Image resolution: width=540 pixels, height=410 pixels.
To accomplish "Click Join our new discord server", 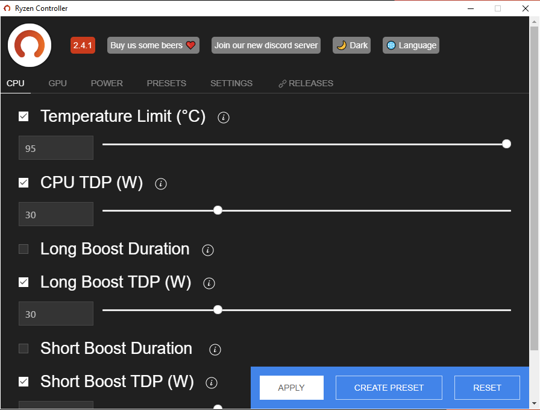I will click(x=266, y=45).
